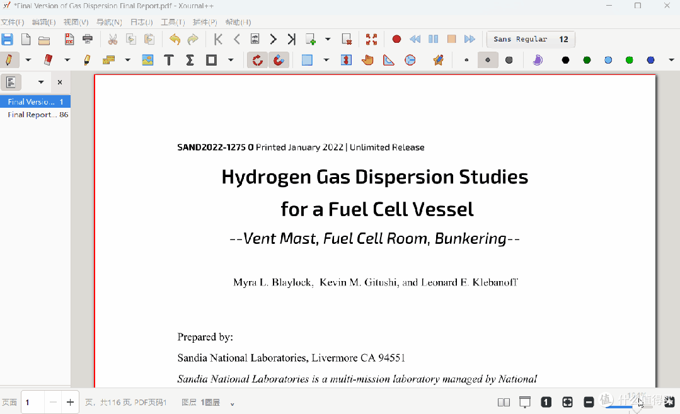This screenshot has height=414, width=680.
Task: Toggle grid snapping magnet button
Action: (279, 60)
